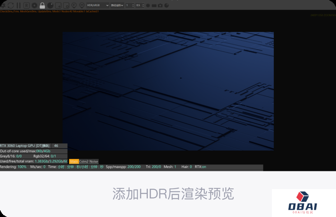Viewport: 336px width, 217px height.
Task: Open Octane settings gear icon
Action: click(x=34, y=5)
